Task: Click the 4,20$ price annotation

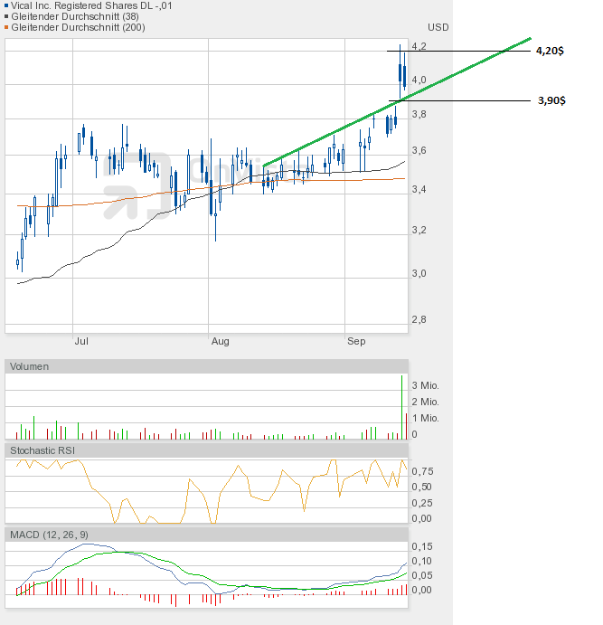Action: [x=550, y=51]
